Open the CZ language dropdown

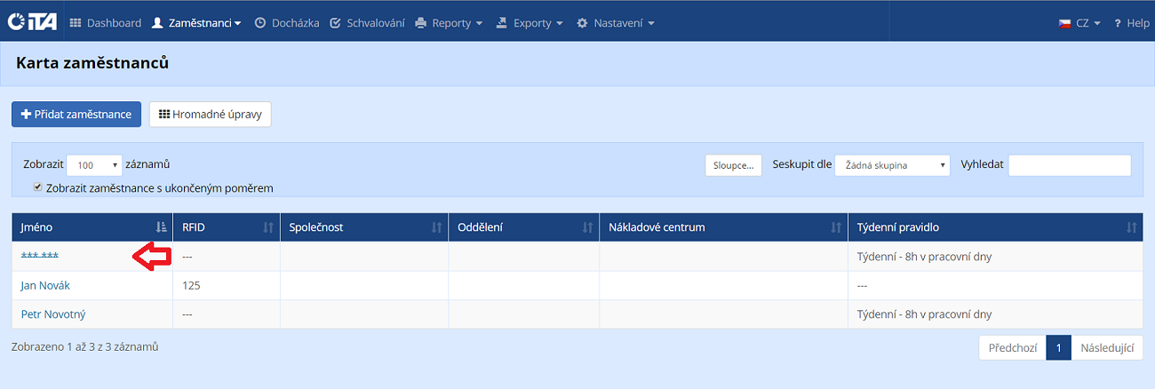coord(1079,23)
